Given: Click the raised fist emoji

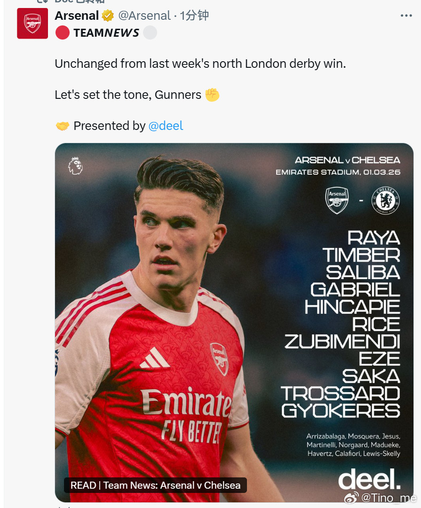Looking at the screenshot, I should coord(212,95).
